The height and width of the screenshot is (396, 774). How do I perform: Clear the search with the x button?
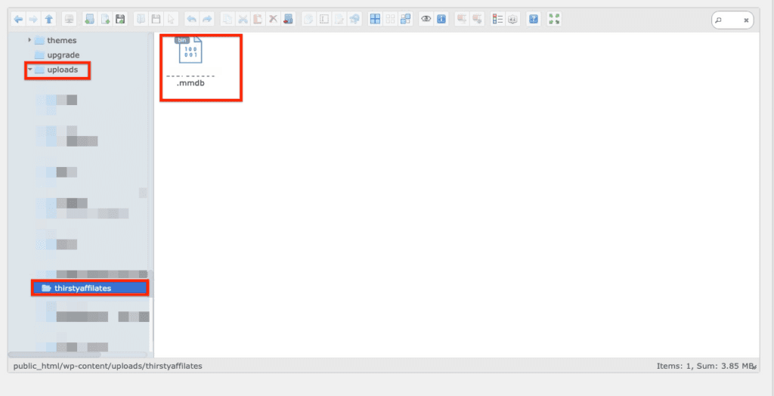point(746,20)
